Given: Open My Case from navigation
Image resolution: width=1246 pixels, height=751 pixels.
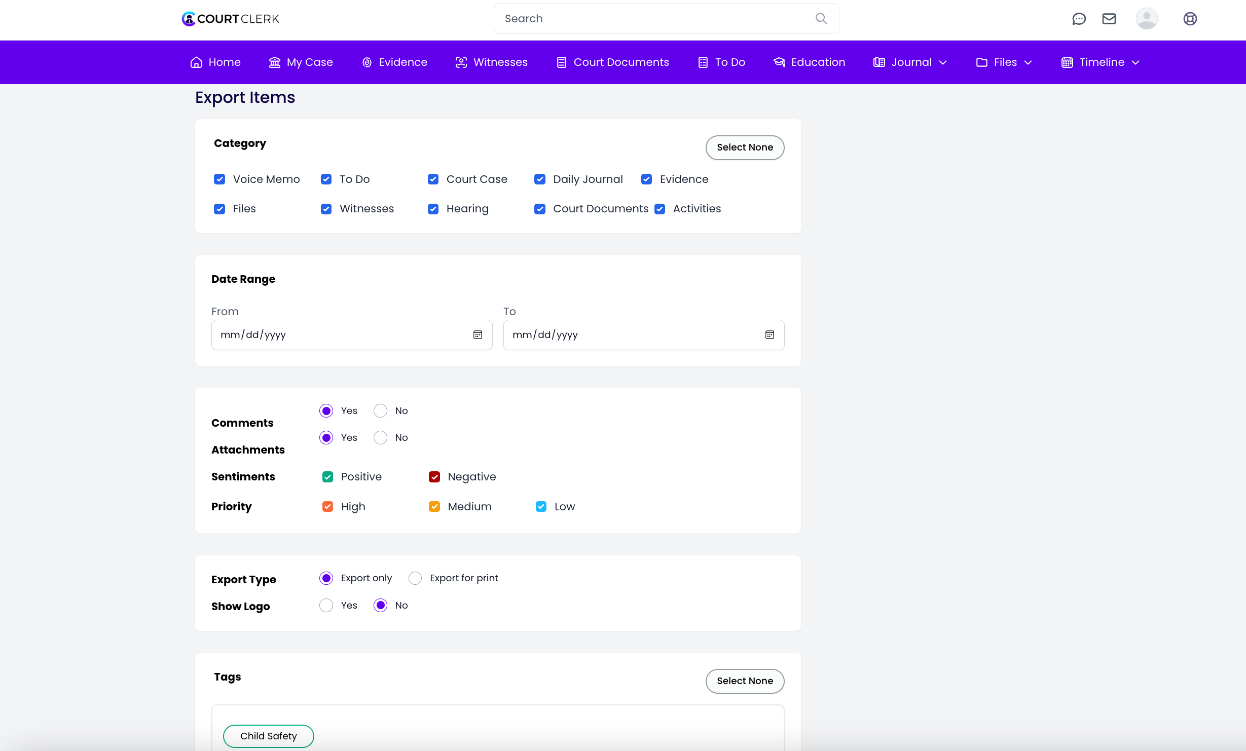Looking at the screenshot, I should pos(301,62).
